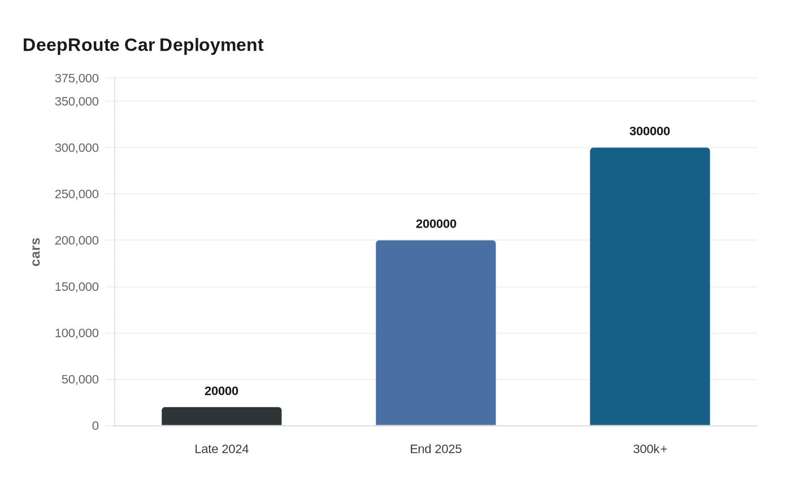
Task: Click the Late 2024 x-axis label
Action: [x=221, y=449]
